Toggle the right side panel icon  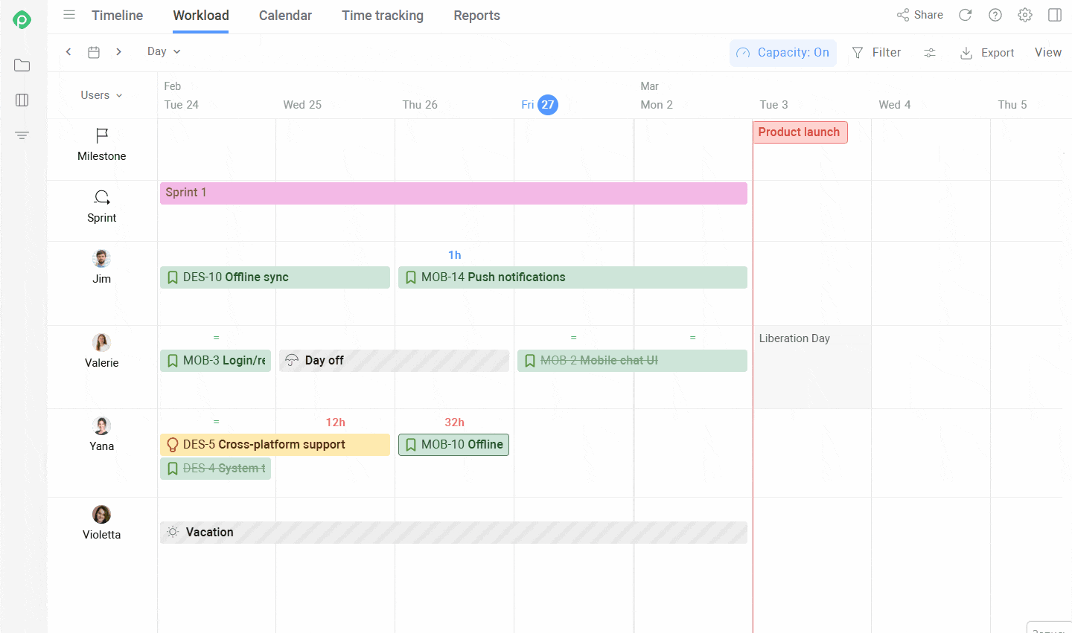1055,15
